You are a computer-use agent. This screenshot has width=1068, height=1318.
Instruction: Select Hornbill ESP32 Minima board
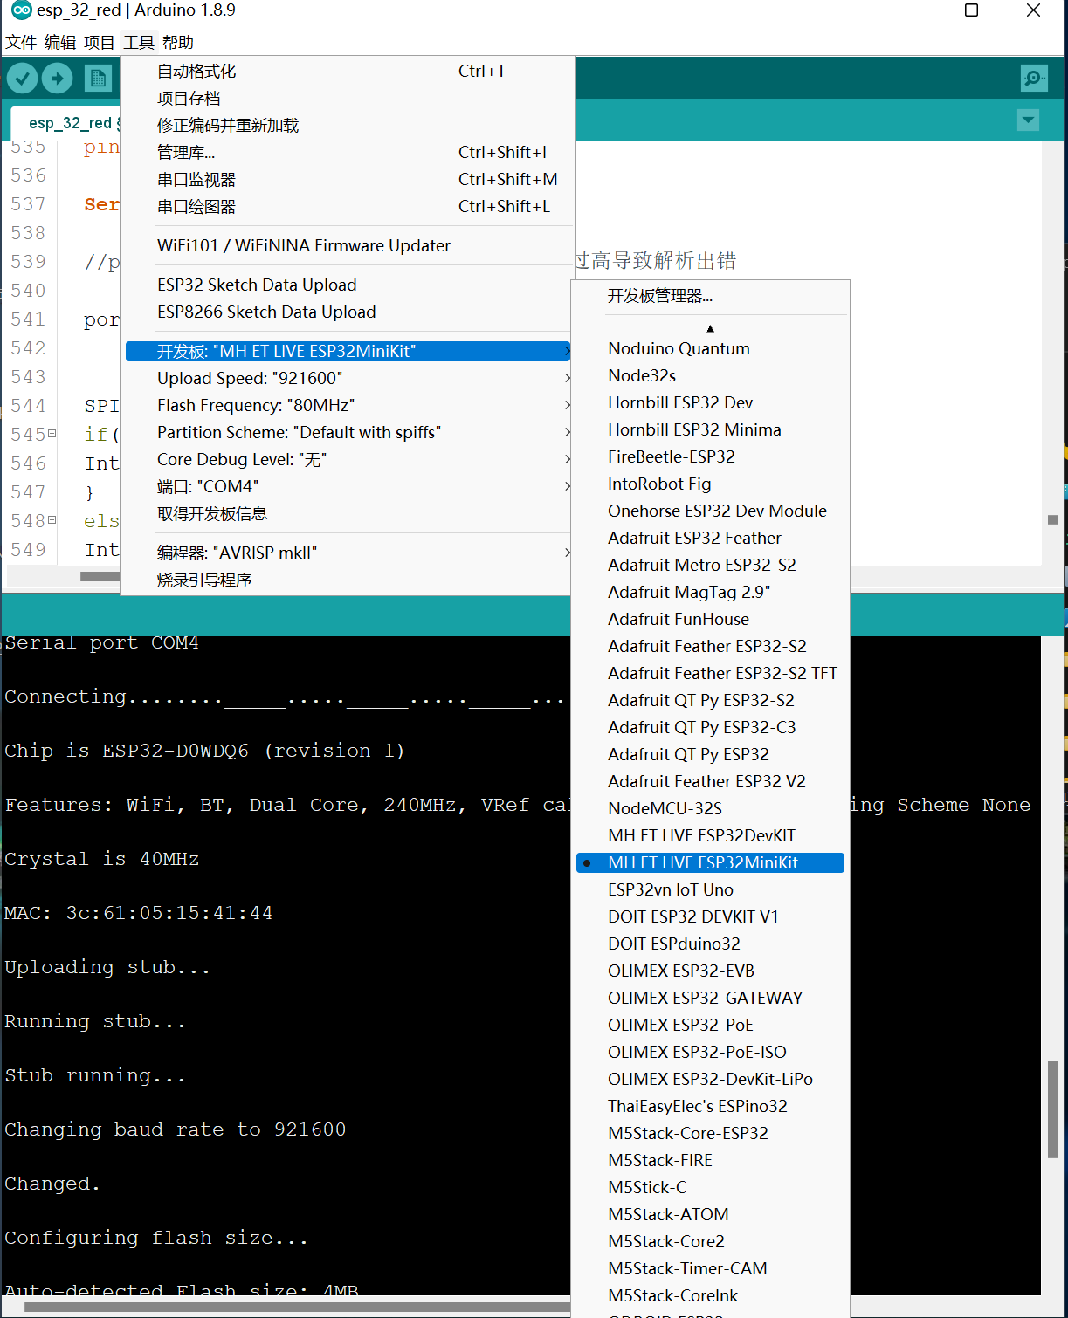point(710,430)
